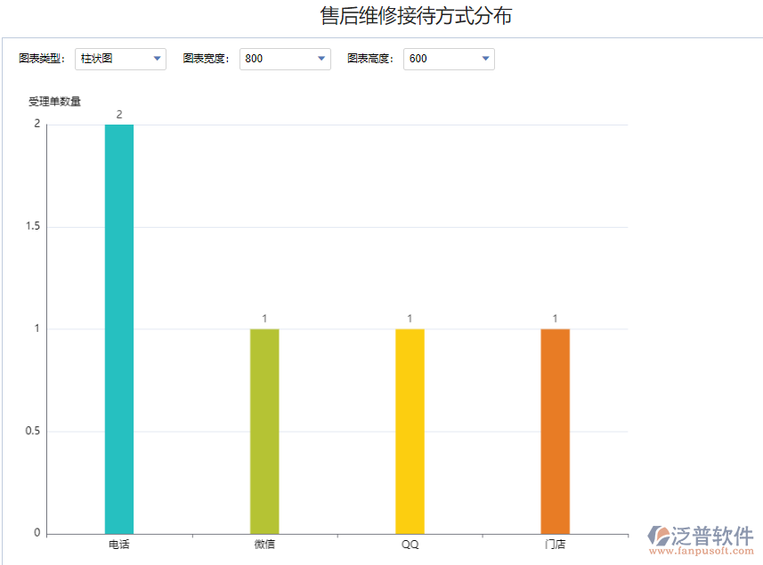The image size is (763, 565).
Task: Click the data label 2 above 电话 bar
Action: tap(118, 114)
